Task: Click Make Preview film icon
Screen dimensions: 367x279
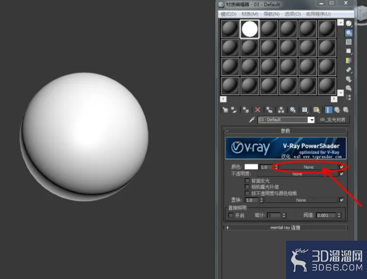Action: (x=349, y=70)
